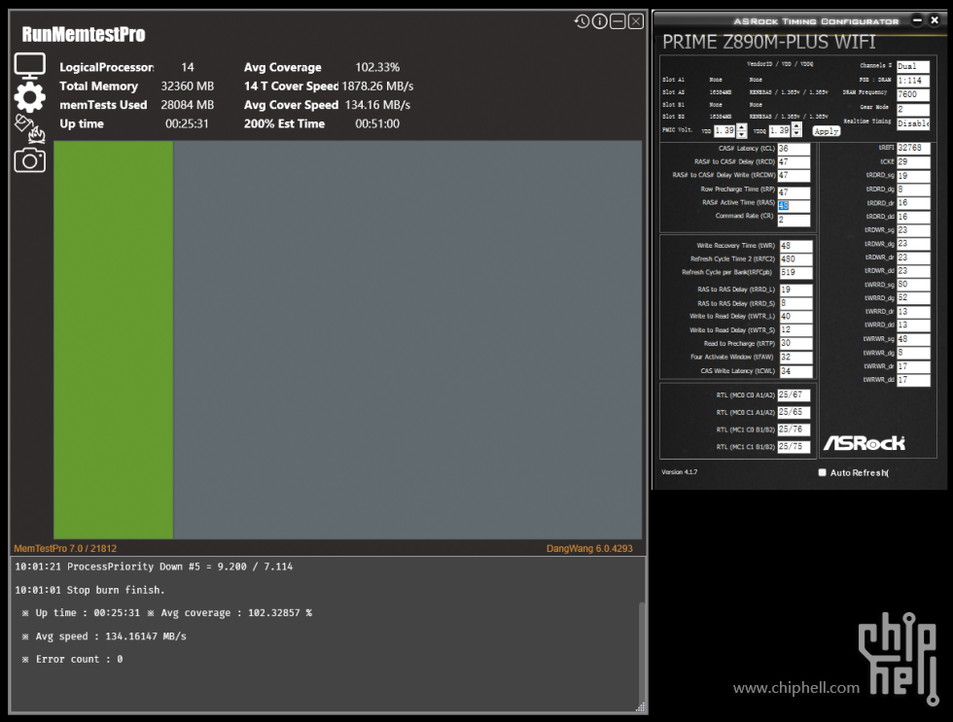Click the RTL (MC0 C1 A1/A2) field
The width and height of the screenshot is (953, 722).
[x=794, y=412]
